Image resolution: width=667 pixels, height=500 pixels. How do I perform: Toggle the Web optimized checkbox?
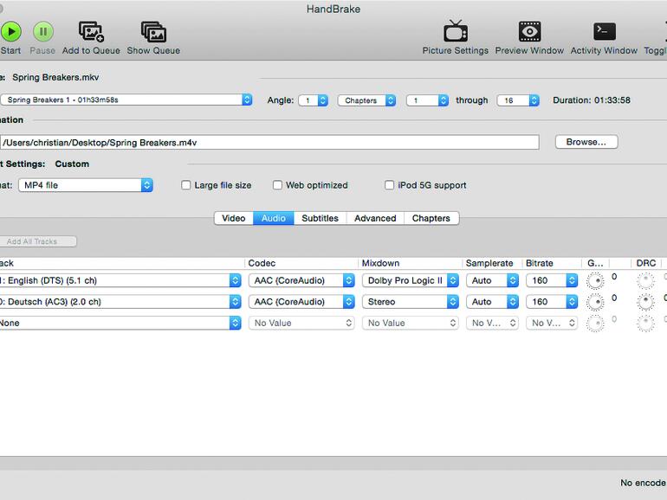278,185
